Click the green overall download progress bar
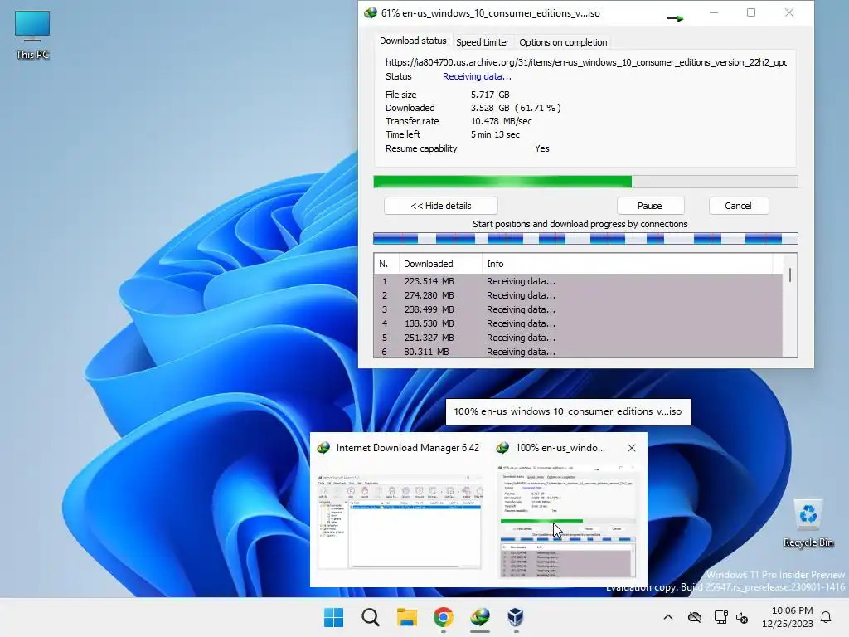The height and width of the screenshot is (637, 849). pos(585,182)
